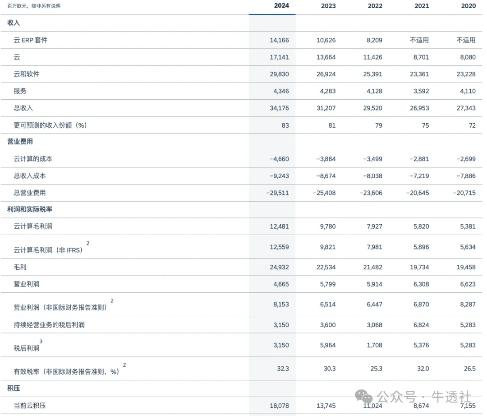This screenshot has height=416, width=487.
Task: Click the 2024 总收入 value 34,176
Action: tap(279, 108)
